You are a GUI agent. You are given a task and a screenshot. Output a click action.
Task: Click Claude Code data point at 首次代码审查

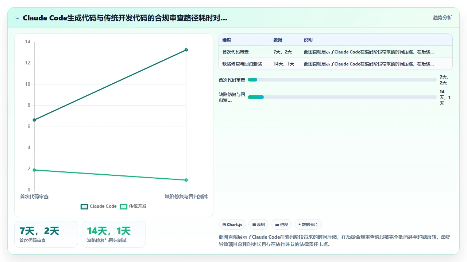[x=34, y=120]
